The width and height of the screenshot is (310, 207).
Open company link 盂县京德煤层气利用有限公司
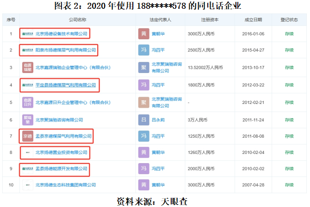(x=63, y=136)
